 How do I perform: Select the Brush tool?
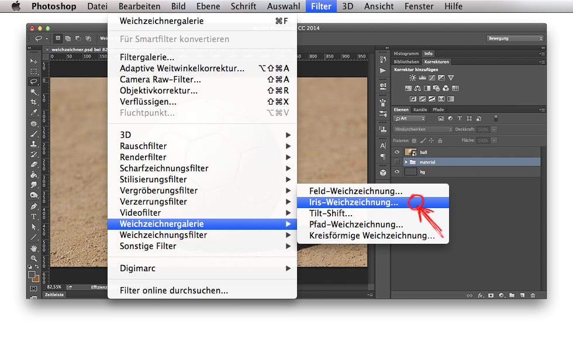point(34,134)
